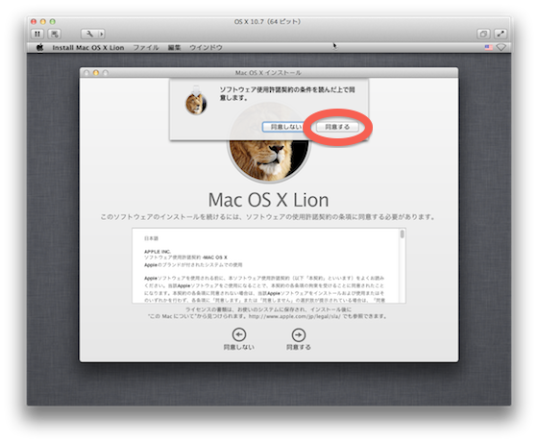Open the ファイル menu
This screenshot has width=538, height=443.
pyautogui.click(x=146, y=48)
